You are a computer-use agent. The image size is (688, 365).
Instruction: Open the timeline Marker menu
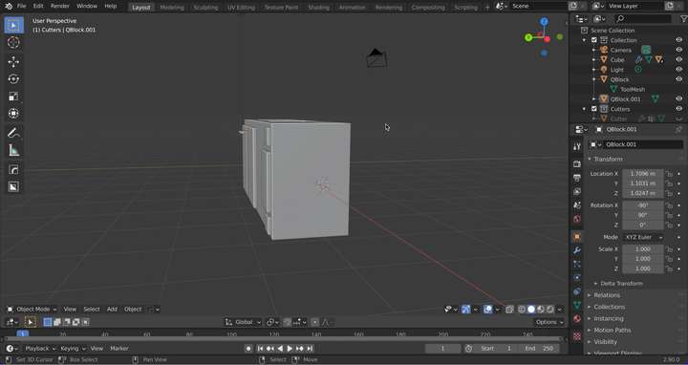(119, 349)
